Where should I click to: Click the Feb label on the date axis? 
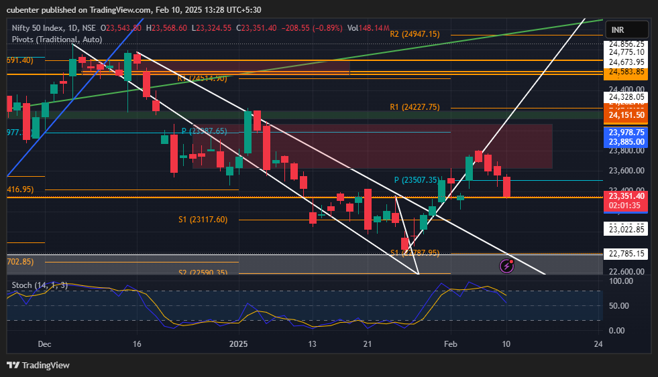point(451,344)
